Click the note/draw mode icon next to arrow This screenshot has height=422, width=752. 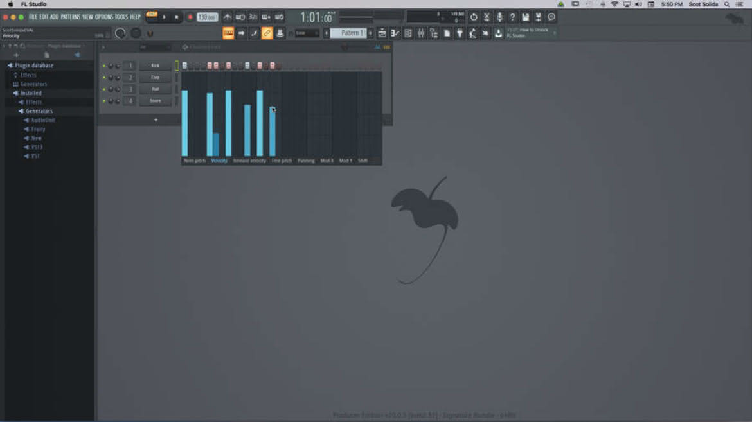(254, 33)
